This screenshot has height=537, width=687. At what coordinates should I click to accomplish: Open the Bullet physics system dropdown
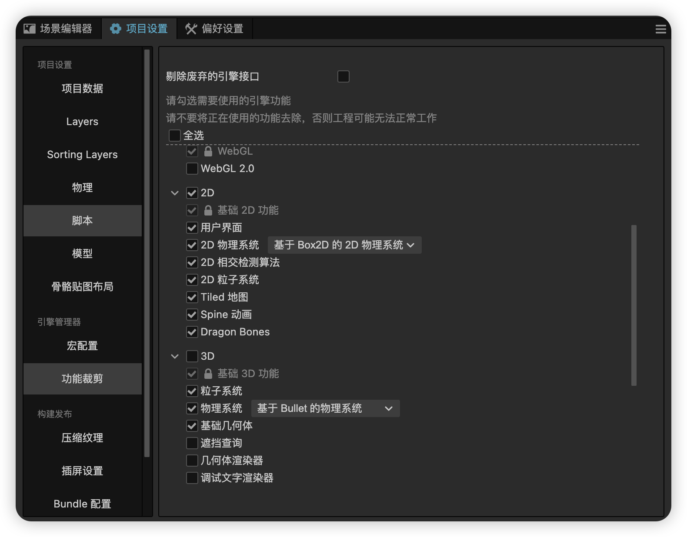pyautogui.click(x=325, y=408)
